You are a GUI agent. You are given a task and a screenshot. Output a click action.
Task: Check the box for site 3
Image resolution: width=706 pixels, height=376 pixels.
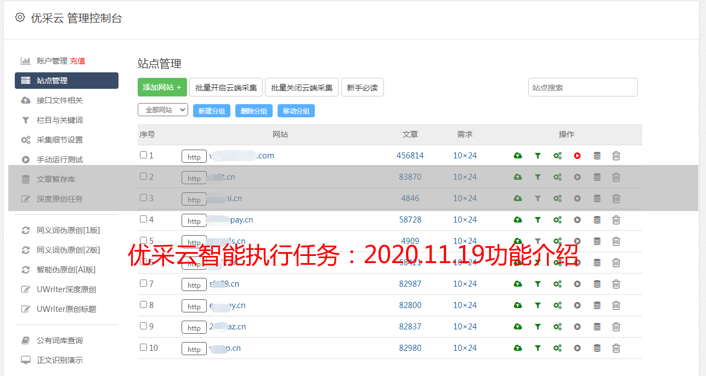pos(143,198)
